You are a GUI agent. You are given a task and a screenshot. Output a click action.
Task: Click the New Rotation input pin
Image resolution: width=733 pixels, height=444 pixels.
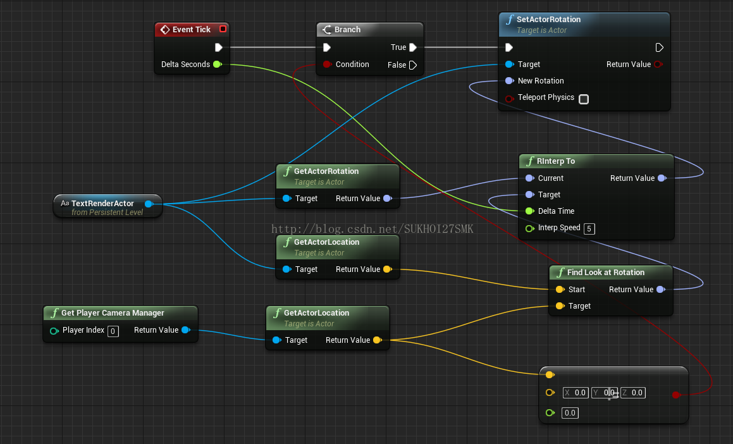[x=510, y=81]
